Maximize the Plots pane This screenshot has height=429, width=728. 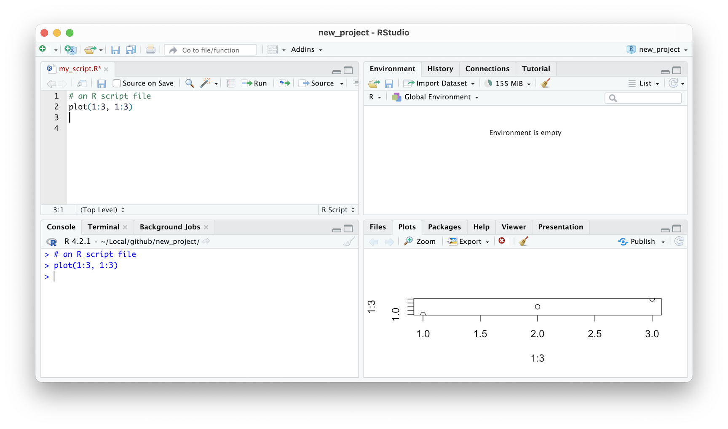(677, 229)
